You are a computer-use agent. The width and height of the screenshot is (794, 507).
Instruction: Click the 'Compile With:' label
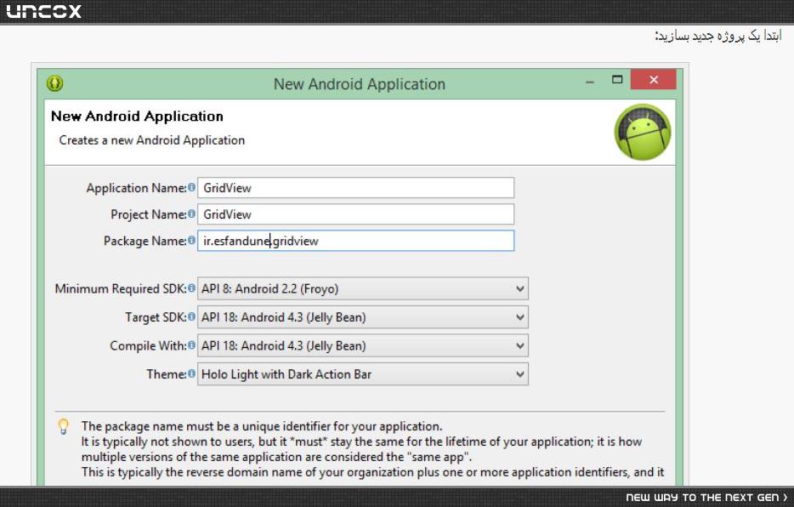(x=148, y=345)
